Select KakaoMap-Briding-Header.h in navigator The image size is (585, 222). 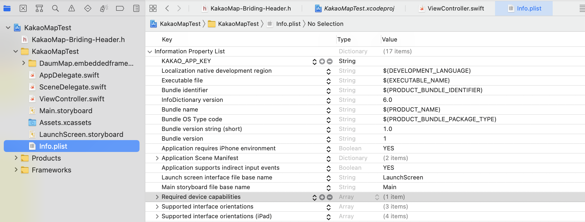pyautogui.click(x=78, y=40)
